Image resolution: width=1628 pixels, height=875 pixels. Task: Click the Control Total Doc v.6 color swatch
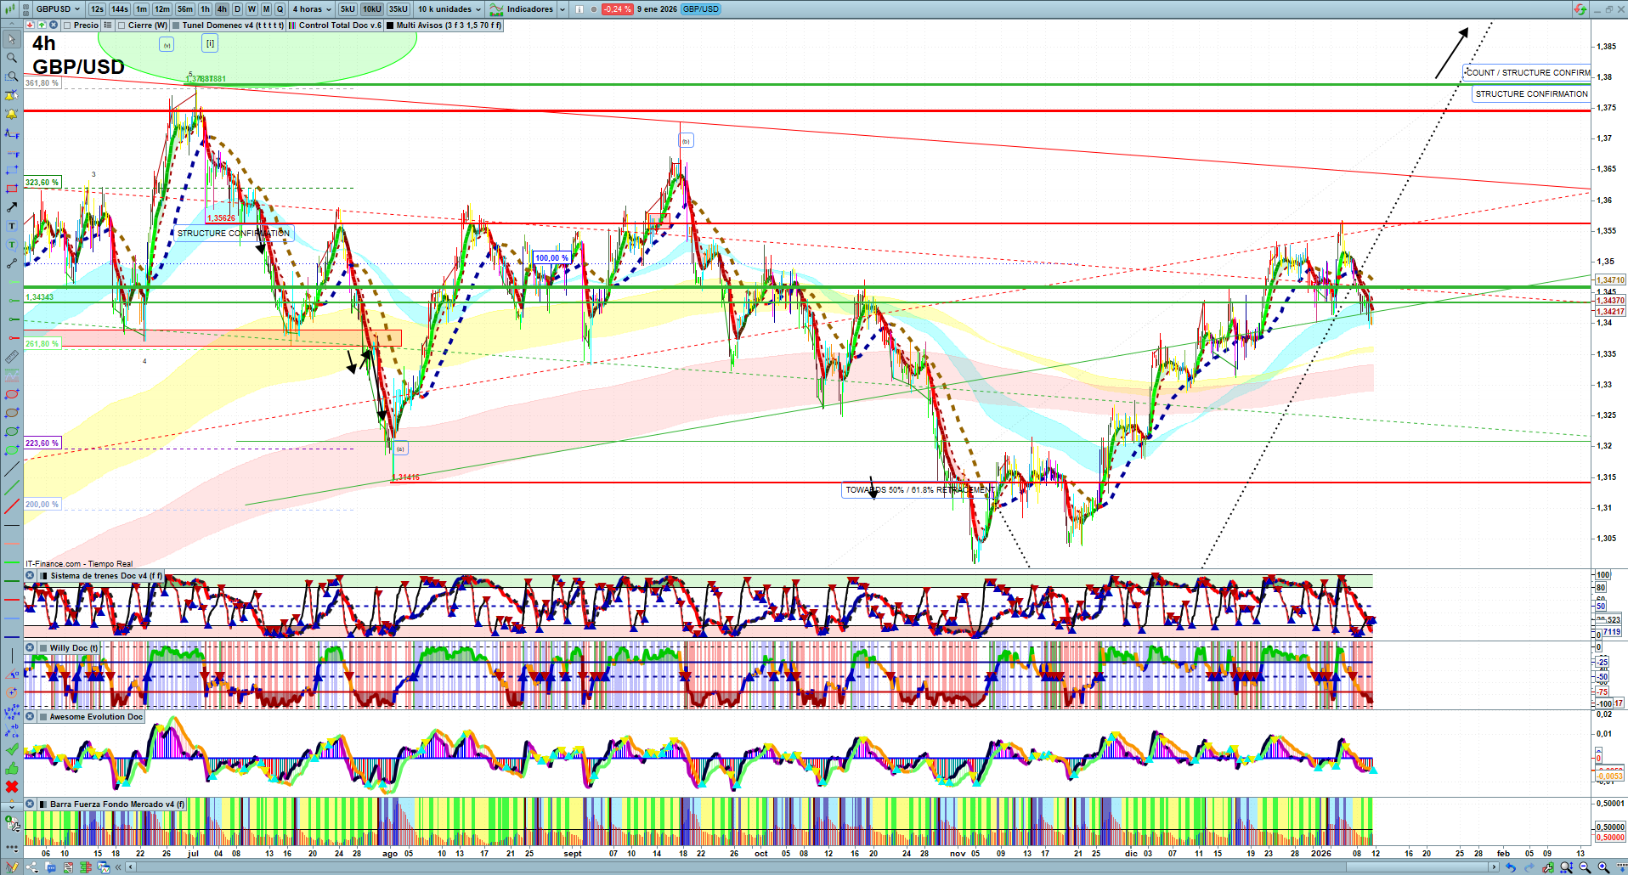[292, 25]
